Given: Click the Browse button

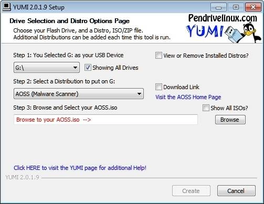Looking at the screenshot, I should 230,120.
